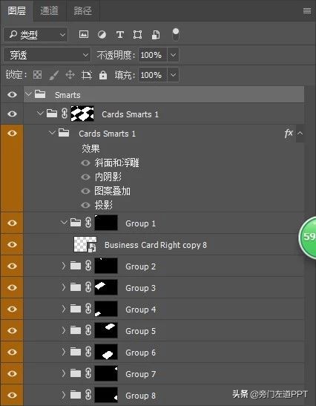The width and height of the screenshot is (316, 406).
Task: Click the opacity value field 100%
Action: pos(153,55)
